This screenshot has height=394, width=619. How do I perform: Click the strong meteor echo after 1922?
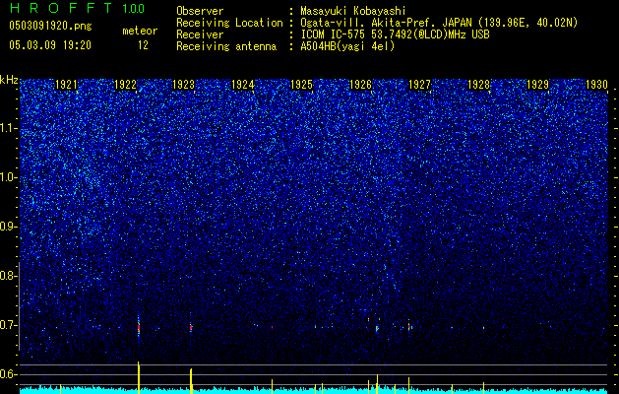point(139,327)
